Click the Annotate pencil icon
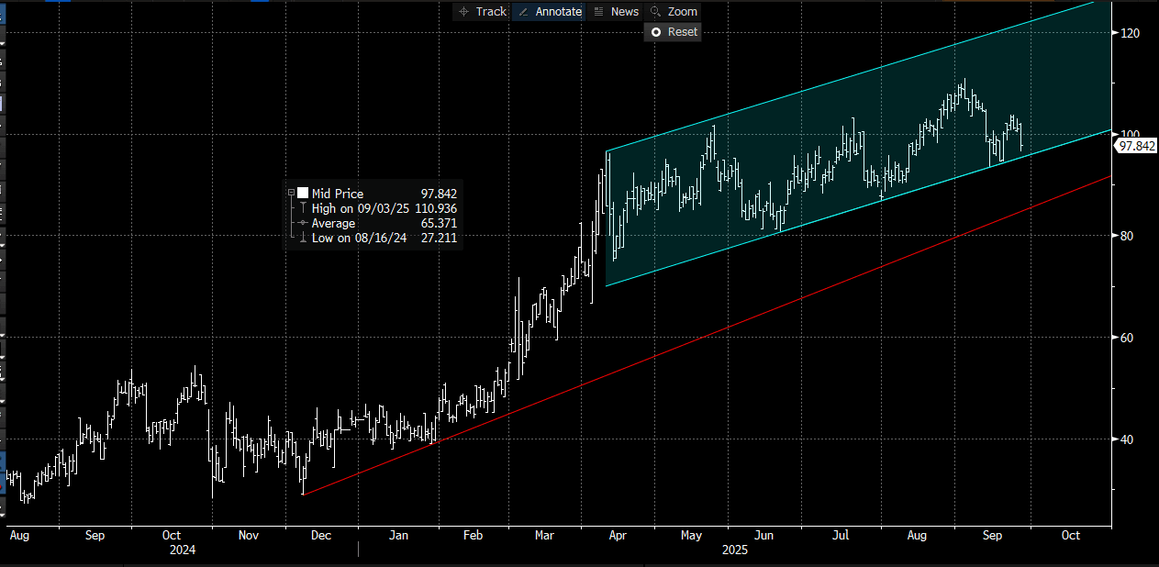Image resolution: width=1159 pixels, height=567 pixels. click(523, 12)
